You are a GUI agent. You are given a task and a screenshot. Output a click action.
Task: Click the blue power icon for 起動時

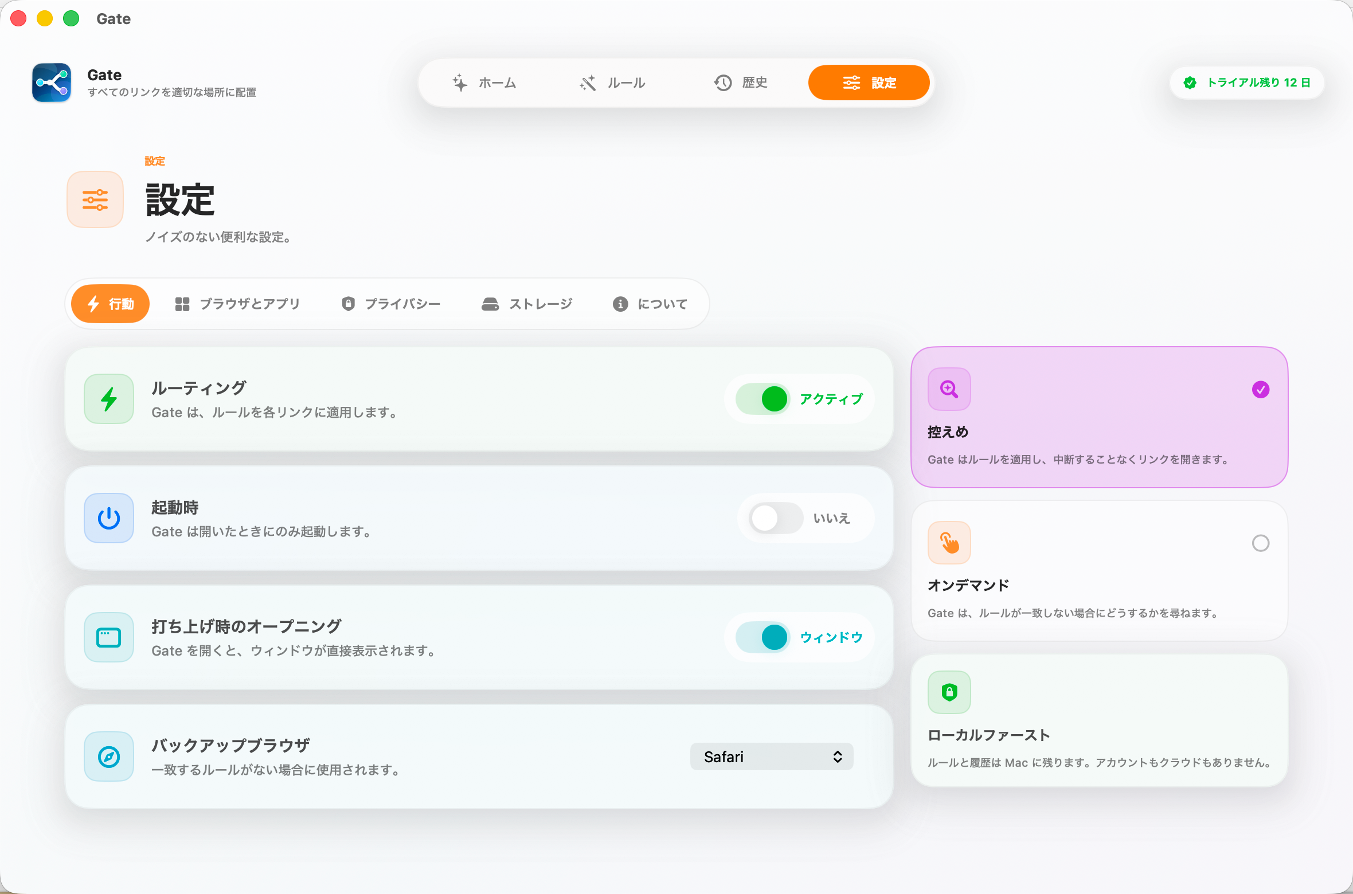coord(109,518)
